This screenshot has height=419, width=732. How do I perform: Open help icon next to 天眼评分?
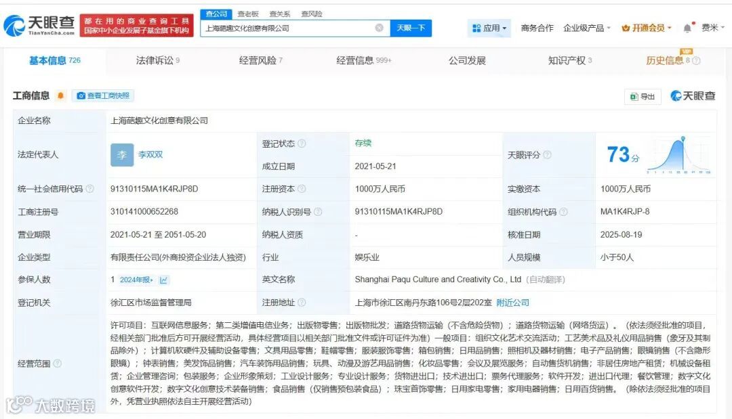click(x=547, y=155)
